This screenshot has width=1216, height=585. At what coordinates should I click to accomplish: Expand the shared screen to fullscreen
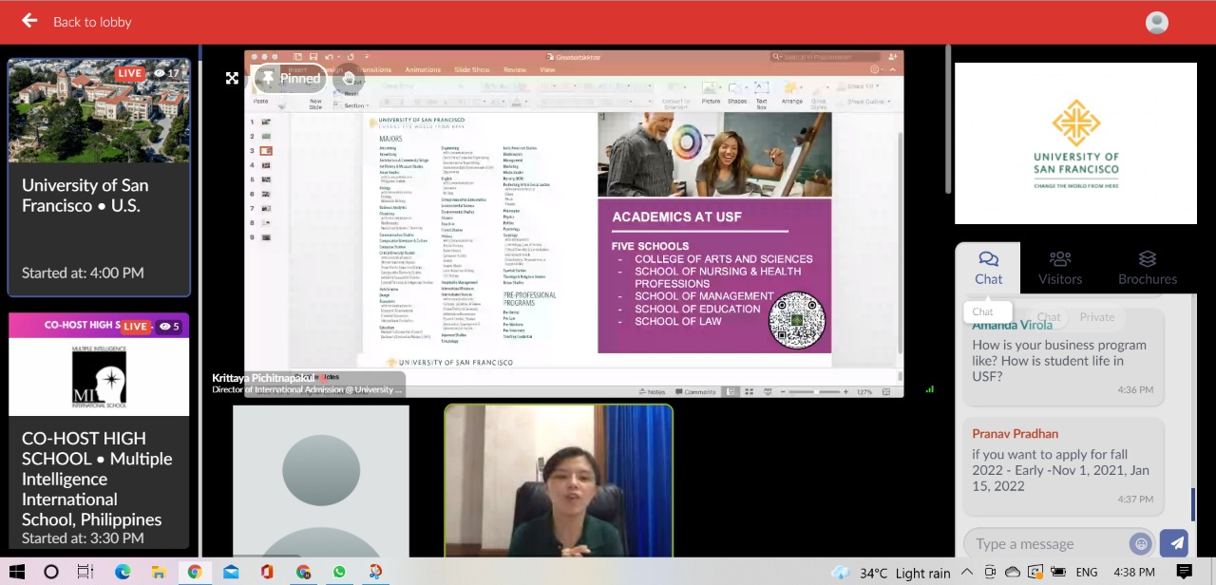coord(232,78)
